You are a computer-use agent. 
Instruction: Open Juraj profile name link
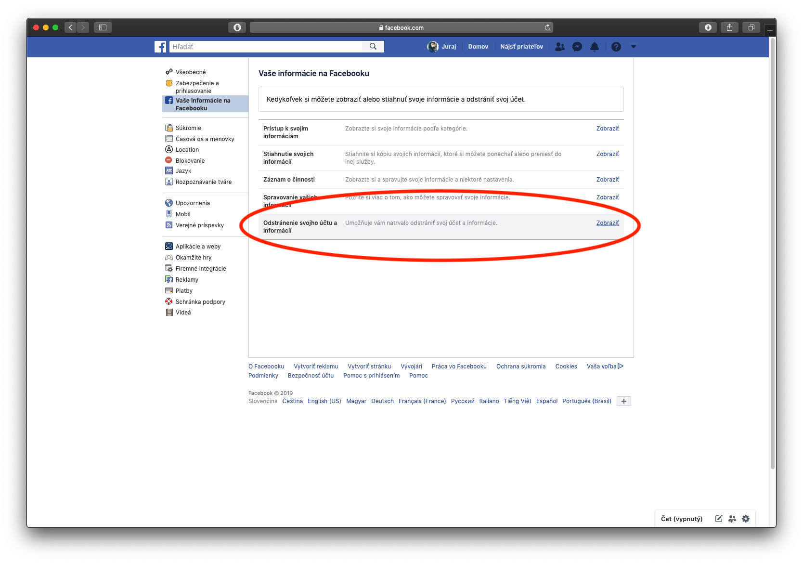click(449, 47)
